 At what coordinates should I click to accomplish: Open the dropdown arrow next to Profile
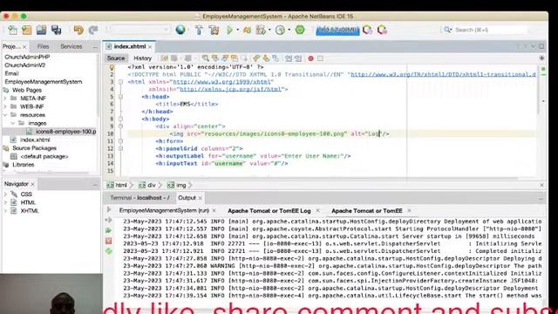pos(289,30)
